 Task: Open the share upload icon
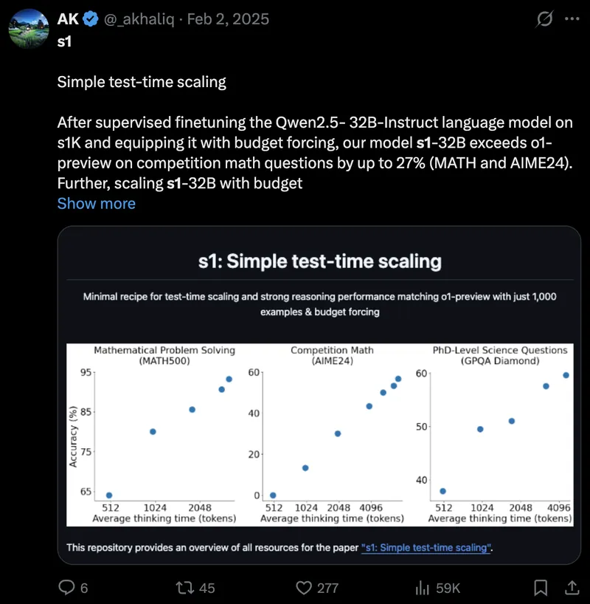(x=572, y=588)
